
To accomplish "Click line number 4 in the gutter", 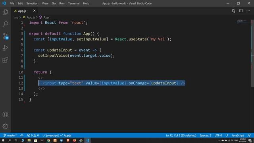I will [22, 39].
